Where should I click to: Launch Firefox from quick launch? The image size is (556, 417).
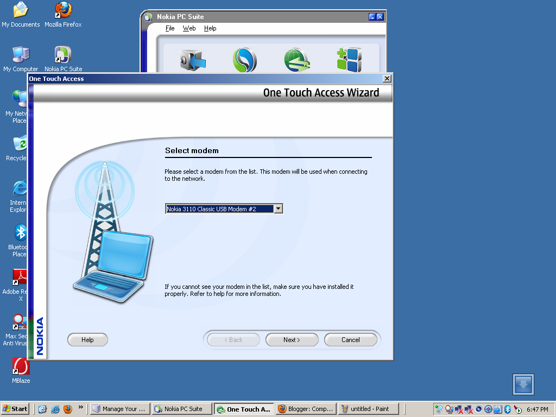tap(68, 409)
